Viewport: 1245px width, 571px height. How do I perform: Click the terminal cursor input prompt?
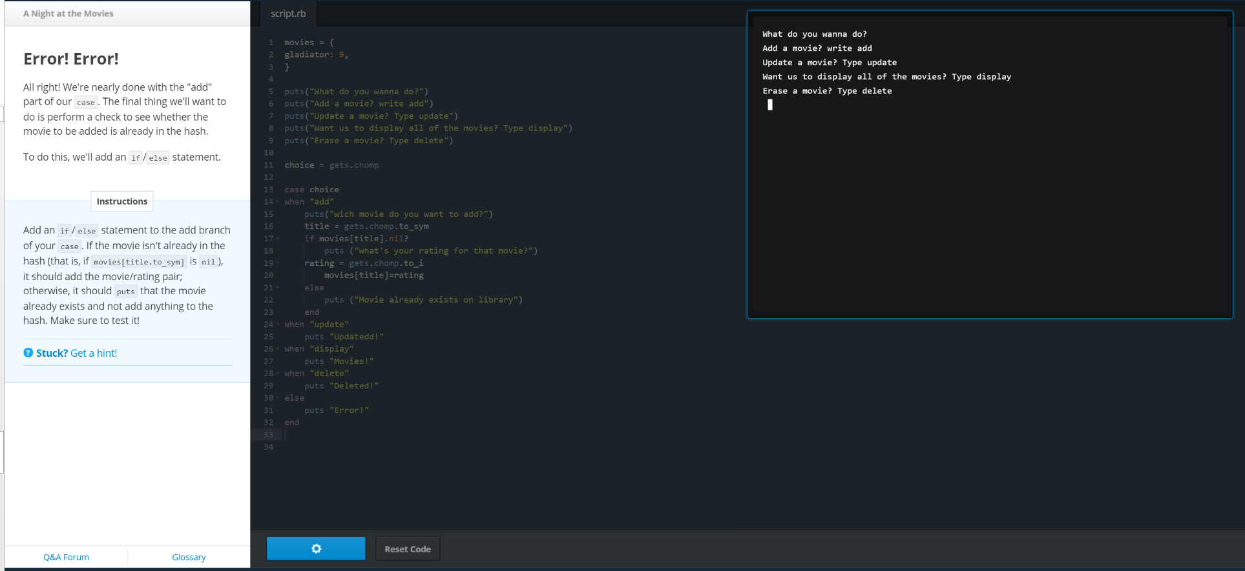[x=769, y=105]
